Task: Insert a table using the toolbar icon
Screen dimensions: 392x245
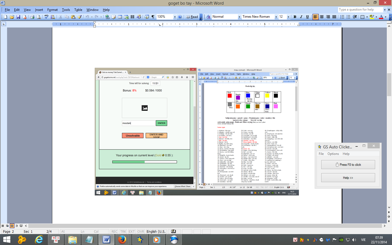Action: click(x=120, y=17)
